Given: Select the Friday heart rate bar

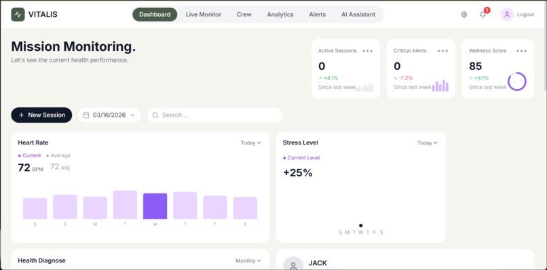Looking at the screenshot, I should (x=215, y=208).
